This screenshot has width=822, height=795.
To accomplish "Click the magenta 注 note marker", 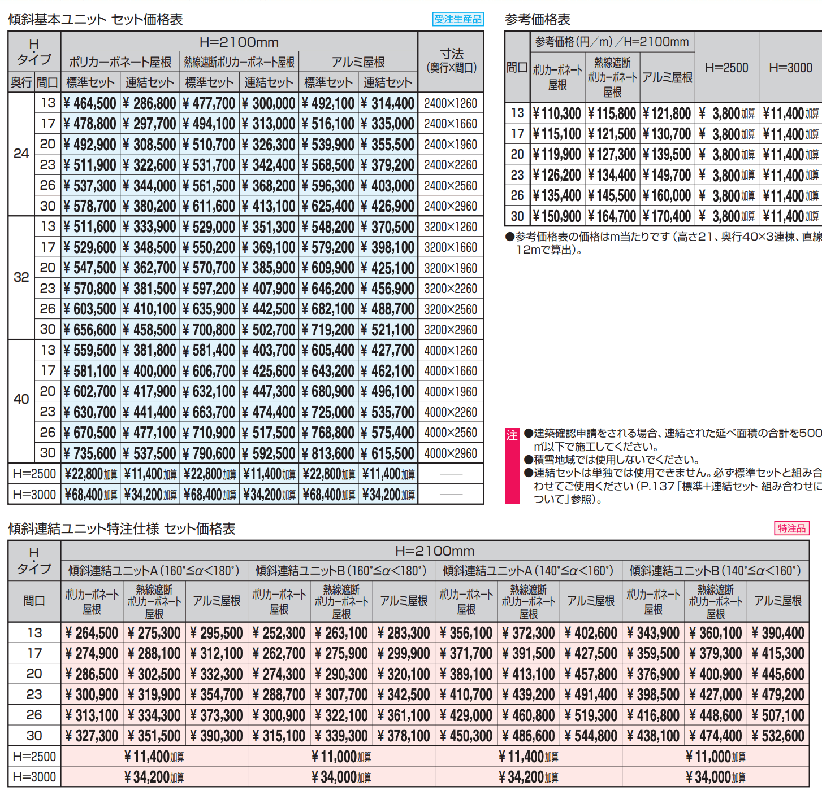I will point(512,435).
